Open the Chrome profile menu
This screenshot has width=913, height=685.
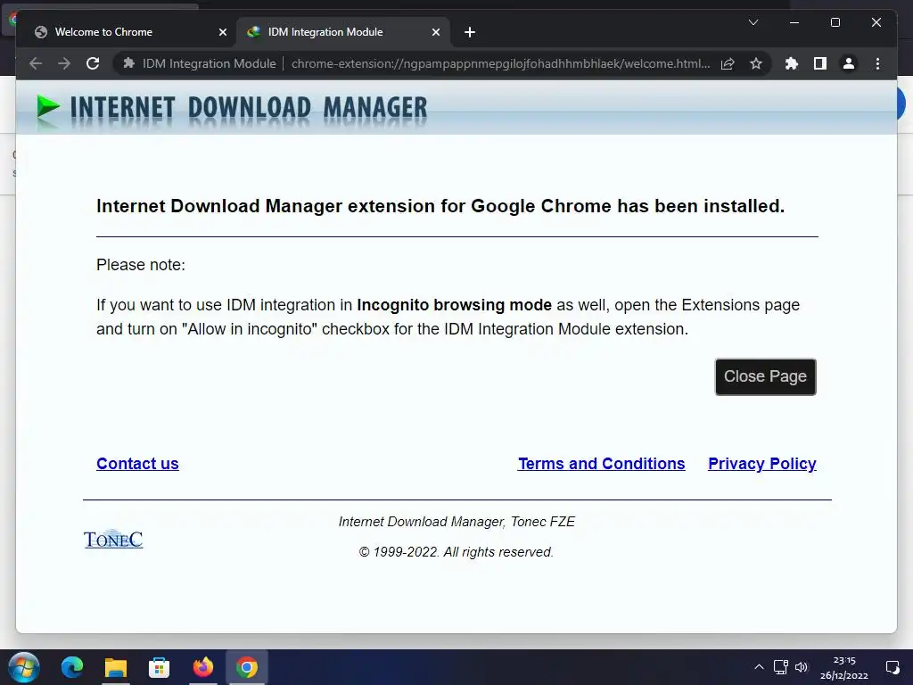849,63
